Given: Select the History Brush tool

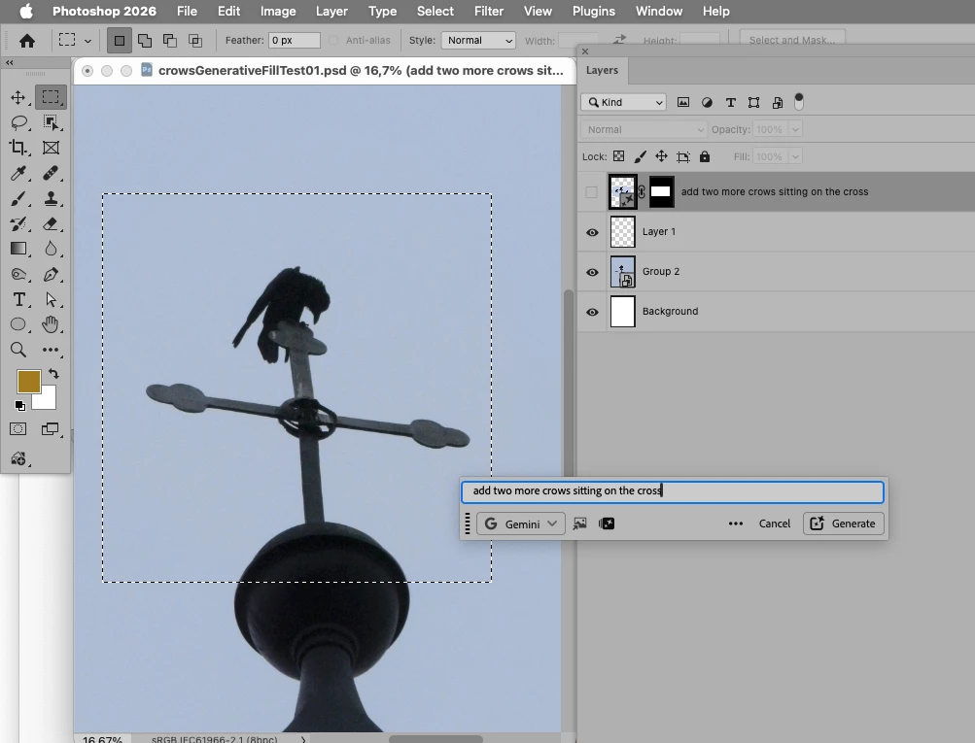Looking at the screenshot, I should tap(18, 223).
